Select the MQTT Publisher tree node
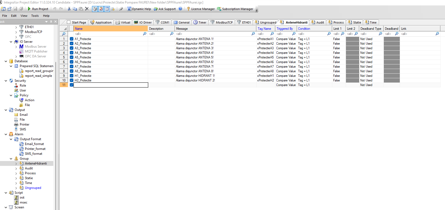Image resolution: width=445 pixels, height=210 pixels. [36, 51]
